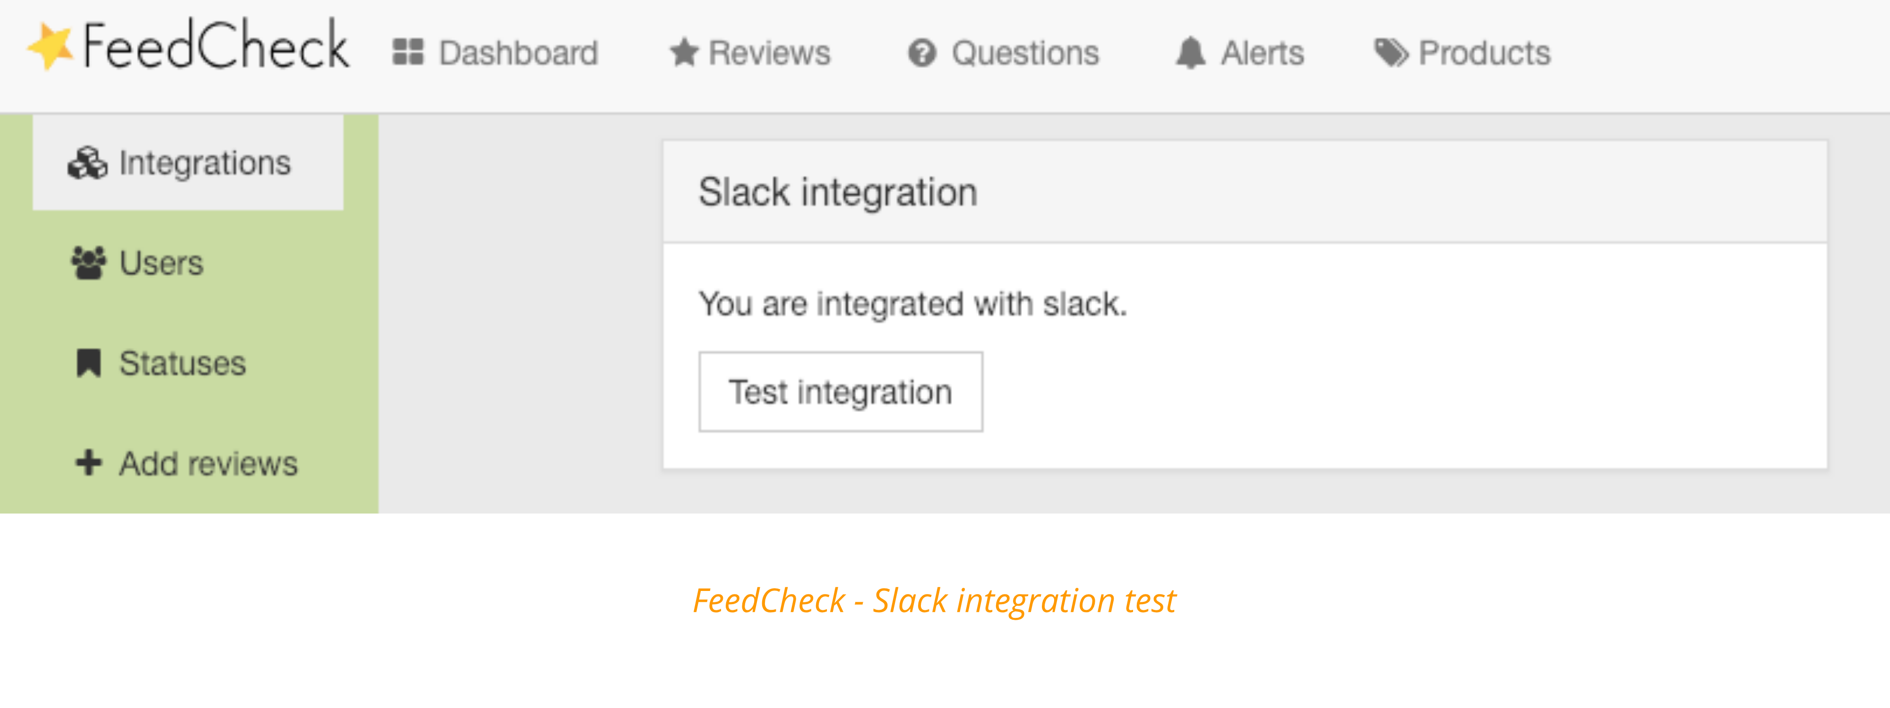
Task: Click the FeedCheck star logo icon
Action: [51, 46]
